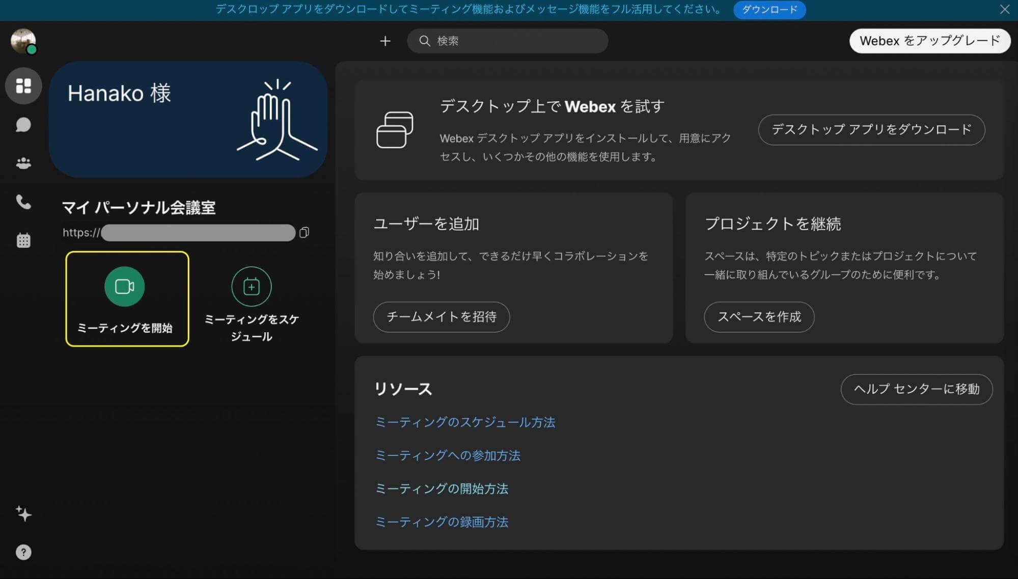Image resolution: width=1018 pixels, height=579 pixels.
Task: Click the リソース section heading
Action: (403, 389)
